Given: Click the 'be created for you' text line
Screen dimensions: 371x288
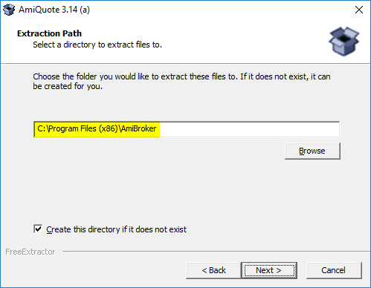Looking at the screenshot, I should [68, 86].
